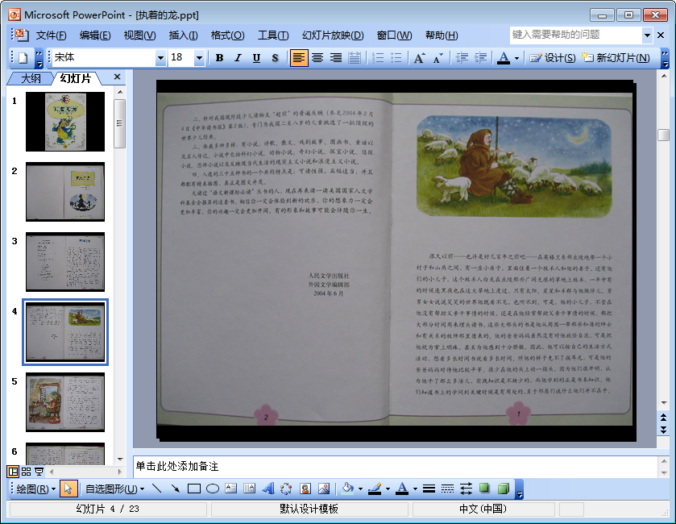676x524 pixels.
Task: Apply the line color brush
Action: 375,489
